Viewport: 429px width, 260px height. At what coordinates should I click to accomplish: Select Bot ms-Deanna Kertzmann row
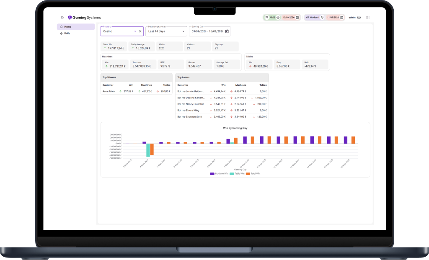pyautogui.click(x=222, y=98)
